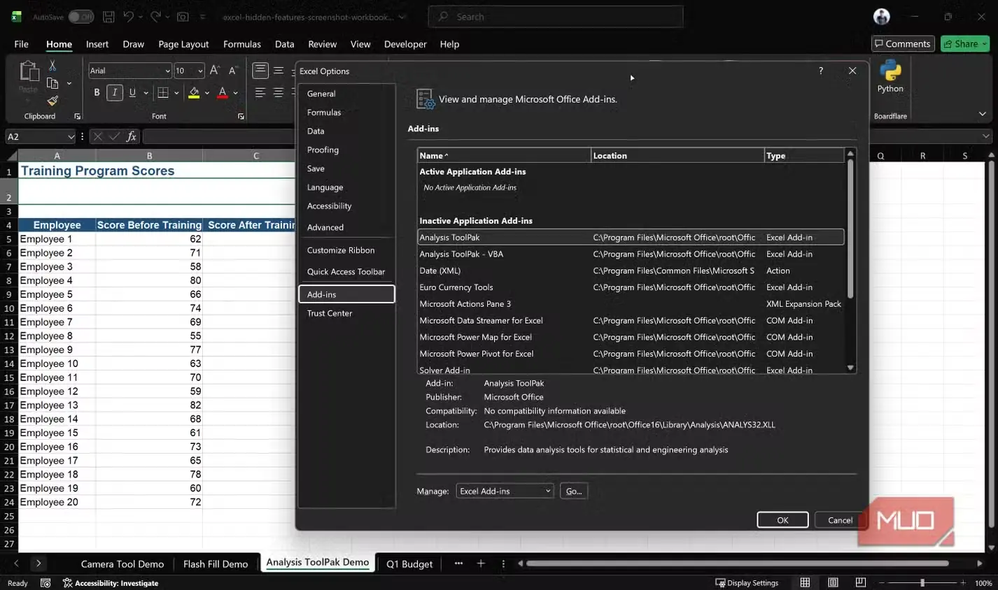Image resolution: width=998 pixels, height=590 pixels.
Task: Close the Excel Options dialog
Action: (852, 71)
